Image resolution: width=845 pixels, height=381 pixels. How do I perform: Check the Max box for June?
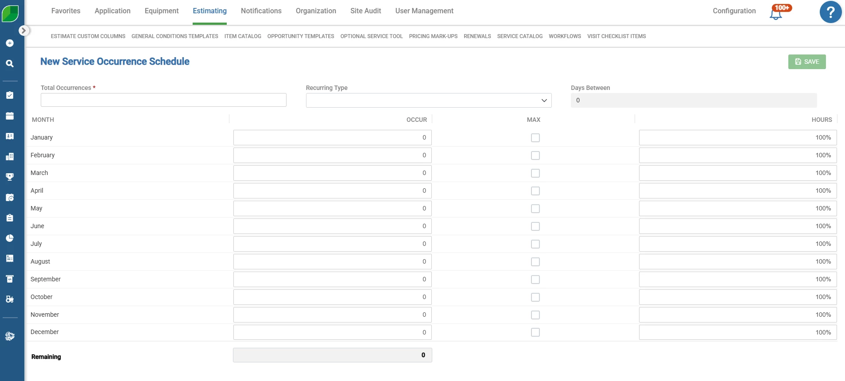[x=535, y=226]
